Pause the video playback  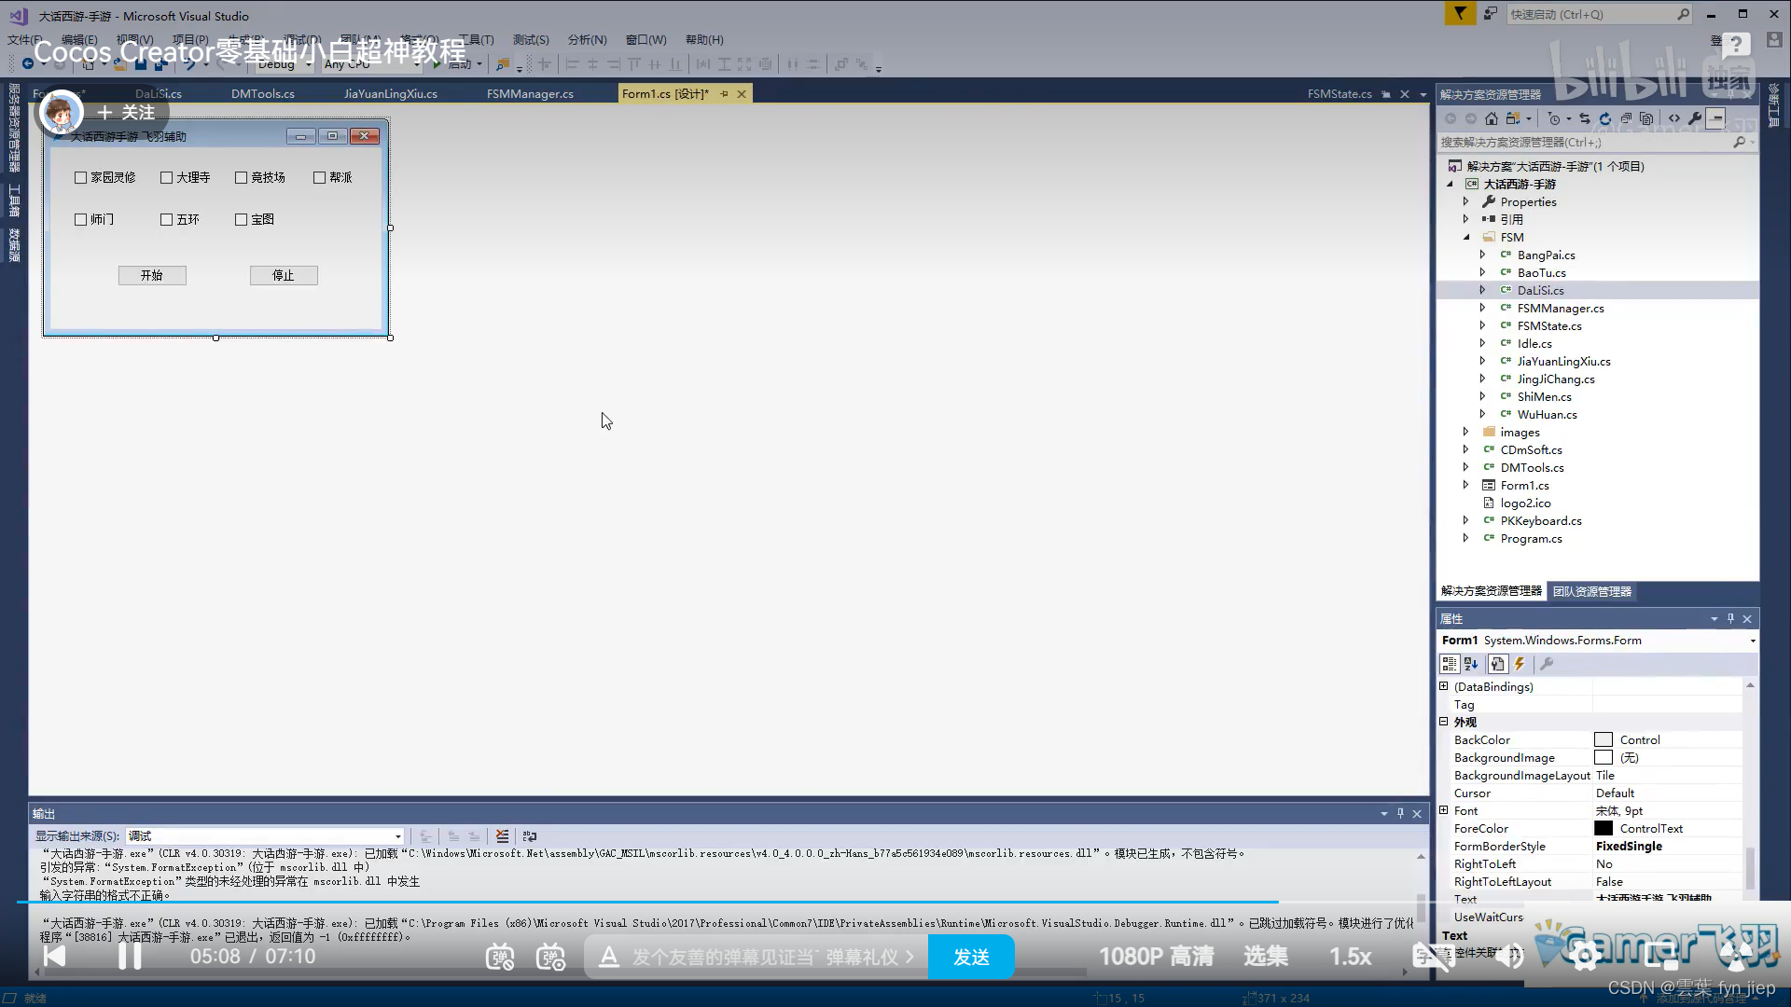point(130,956)
